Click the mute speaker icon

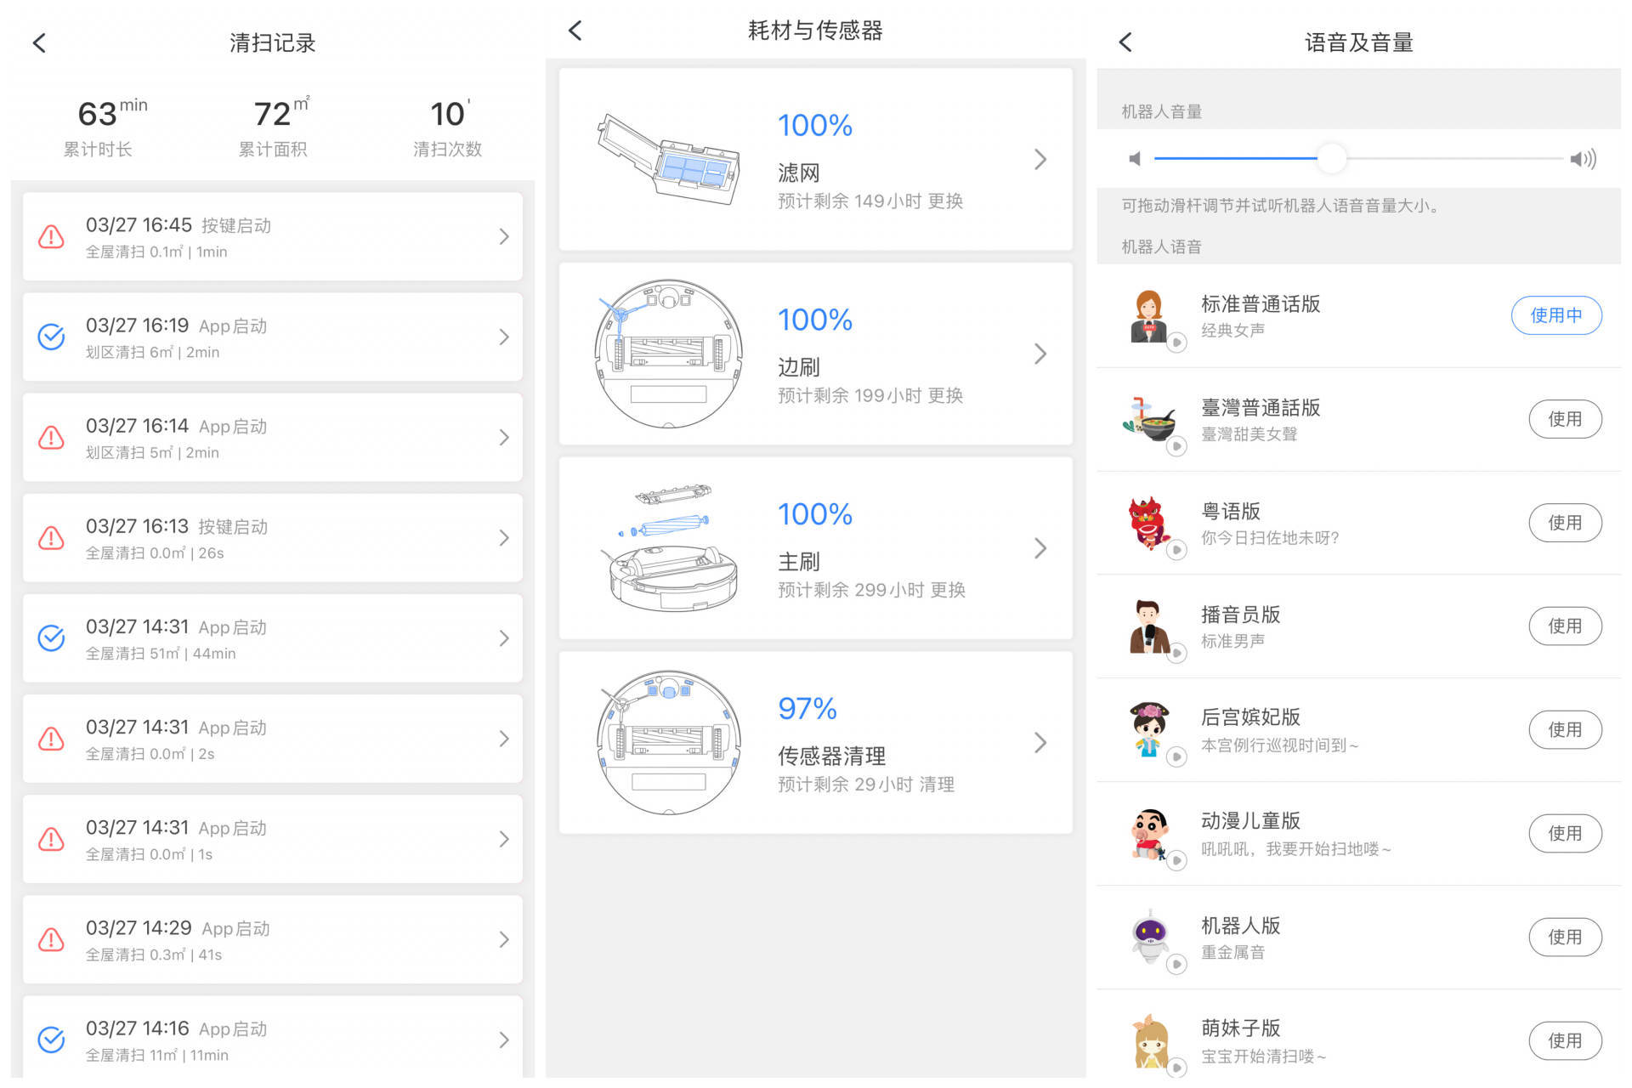tap(1134, 159)
